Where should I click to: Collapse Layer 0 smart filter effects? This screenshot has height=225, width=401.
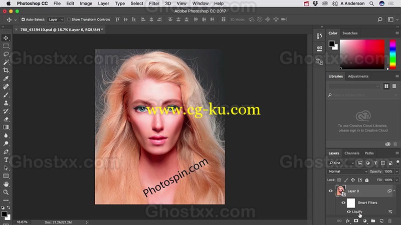coord(394,191)
